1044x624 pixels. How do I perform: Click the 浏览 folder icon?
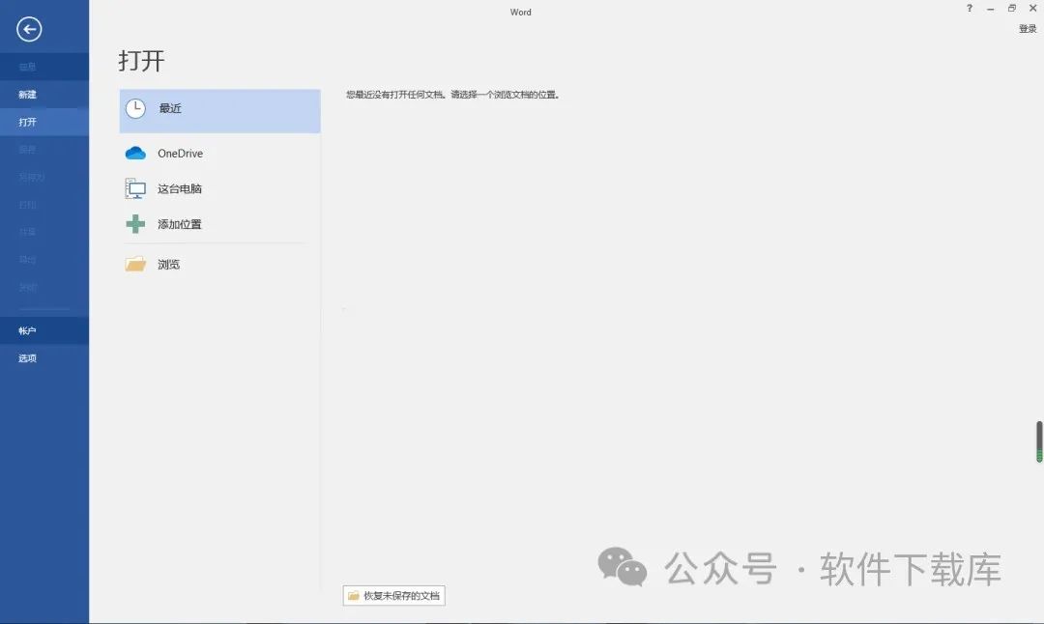(136, 264)
